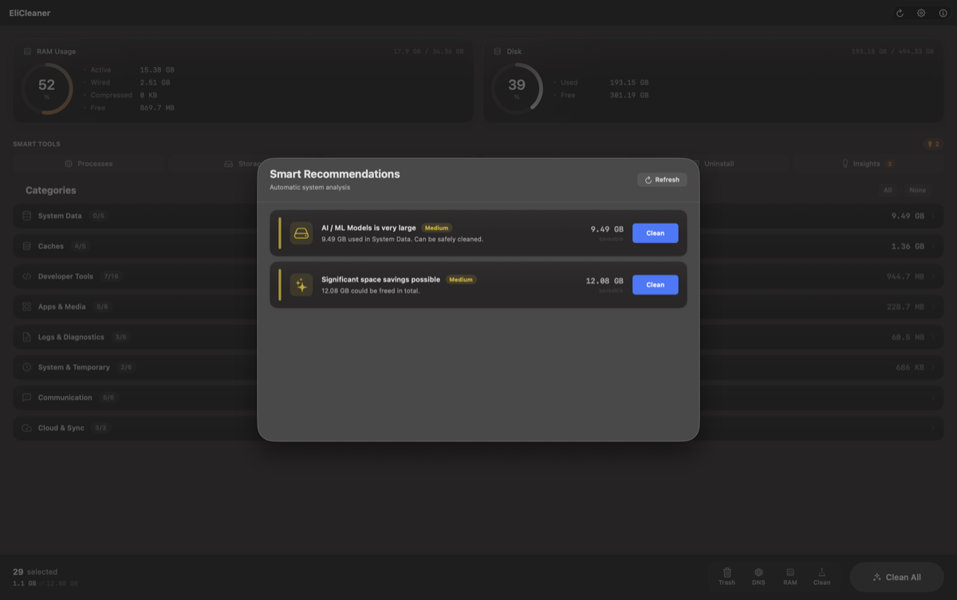Click the RAM icon in the bottom toolbar
This screenshot has width=957, height=600.
point(790,573)
